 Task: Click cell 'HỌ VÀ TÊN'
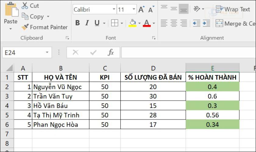click(61, 77)
